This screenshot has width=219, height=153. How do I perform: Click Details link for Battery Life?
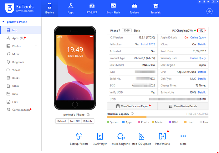[x=202, y=92]
